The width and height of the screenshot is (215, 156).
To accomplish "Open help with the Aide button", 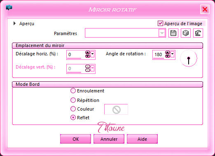I will 142,139.
